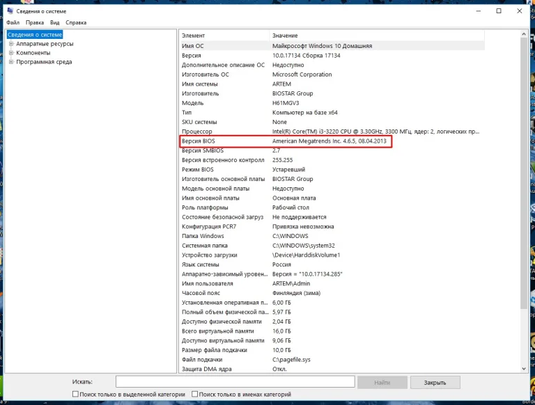Select the Имя ОС row
This screenshot has height=405, width=535.
(x=332, y=46)
